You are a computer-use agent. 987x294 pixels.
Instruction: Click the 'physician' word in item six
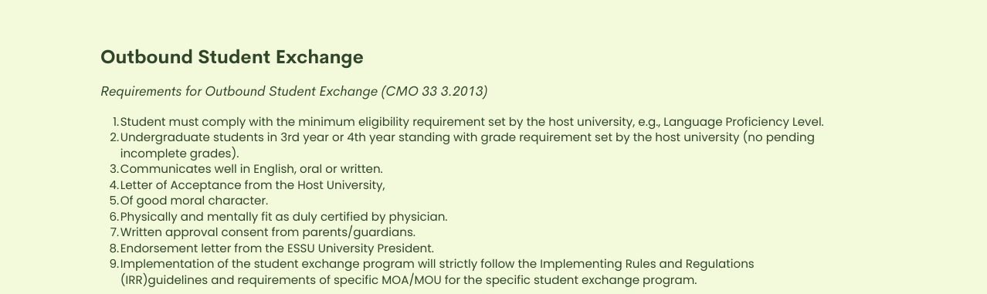tap(418, 217)
